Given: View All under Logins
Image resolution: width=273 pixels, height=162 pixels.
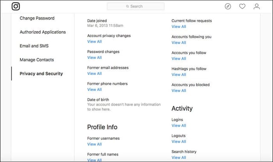Looking at the screenshot, I should [179, 126].
